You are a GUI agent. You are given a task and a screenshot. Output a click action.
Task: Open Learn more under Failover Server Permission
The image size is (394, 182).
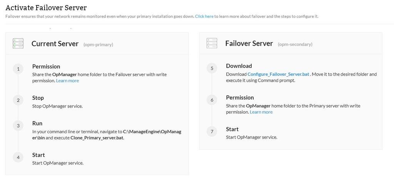[x=261, y=112]
